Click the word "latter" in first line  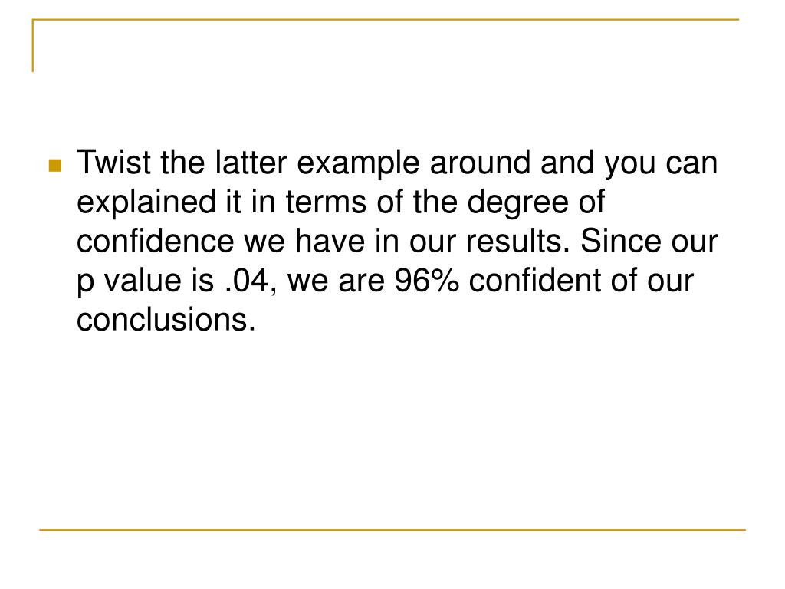(x=251, y=163)
